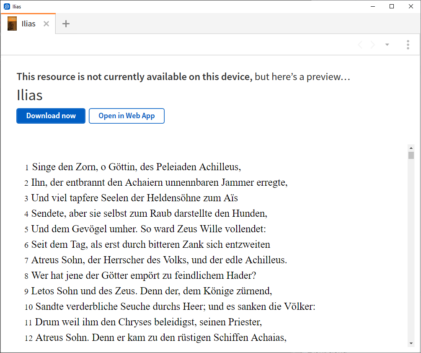Click scrollbar up arrow in preview

411,148
